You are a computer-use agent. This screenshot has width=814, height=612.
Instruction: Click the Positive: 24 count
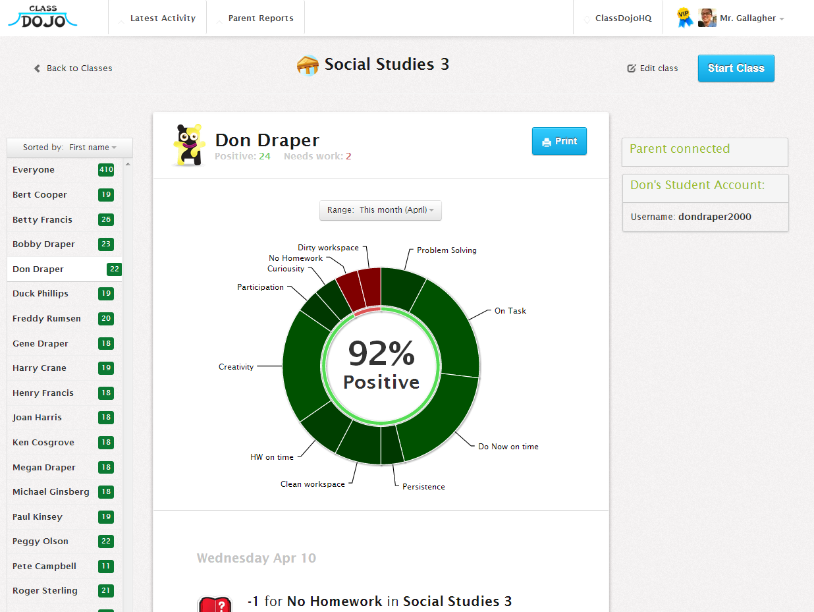point(242,157)
